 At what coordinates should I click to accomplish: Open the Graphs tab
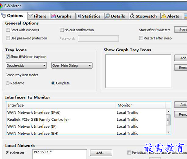click(x=63, y=16)
